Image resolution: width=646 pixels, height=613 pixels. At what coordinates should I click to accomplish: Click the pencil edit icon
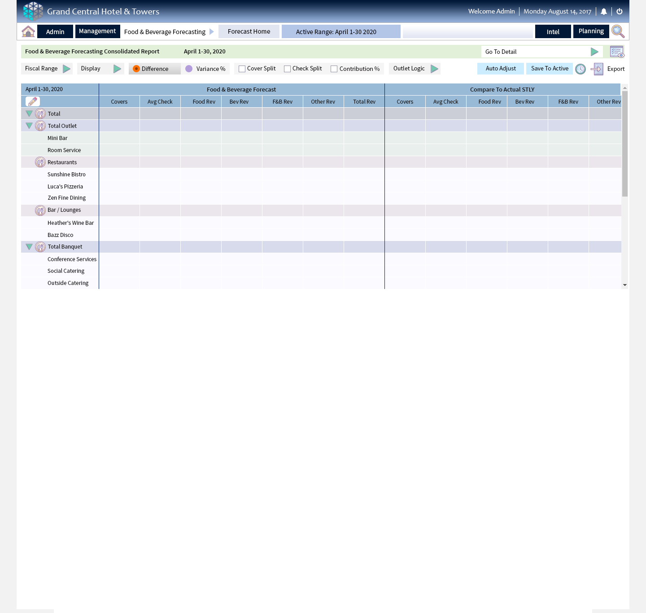click(33, 101)
